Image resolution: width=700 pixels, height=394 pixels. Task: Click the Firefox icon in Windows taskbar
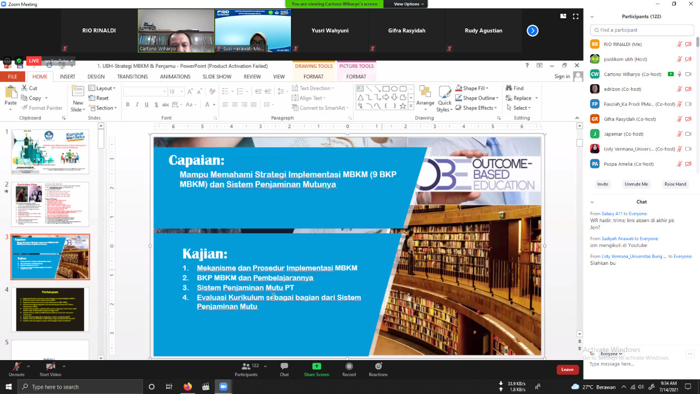click(188, 387)
